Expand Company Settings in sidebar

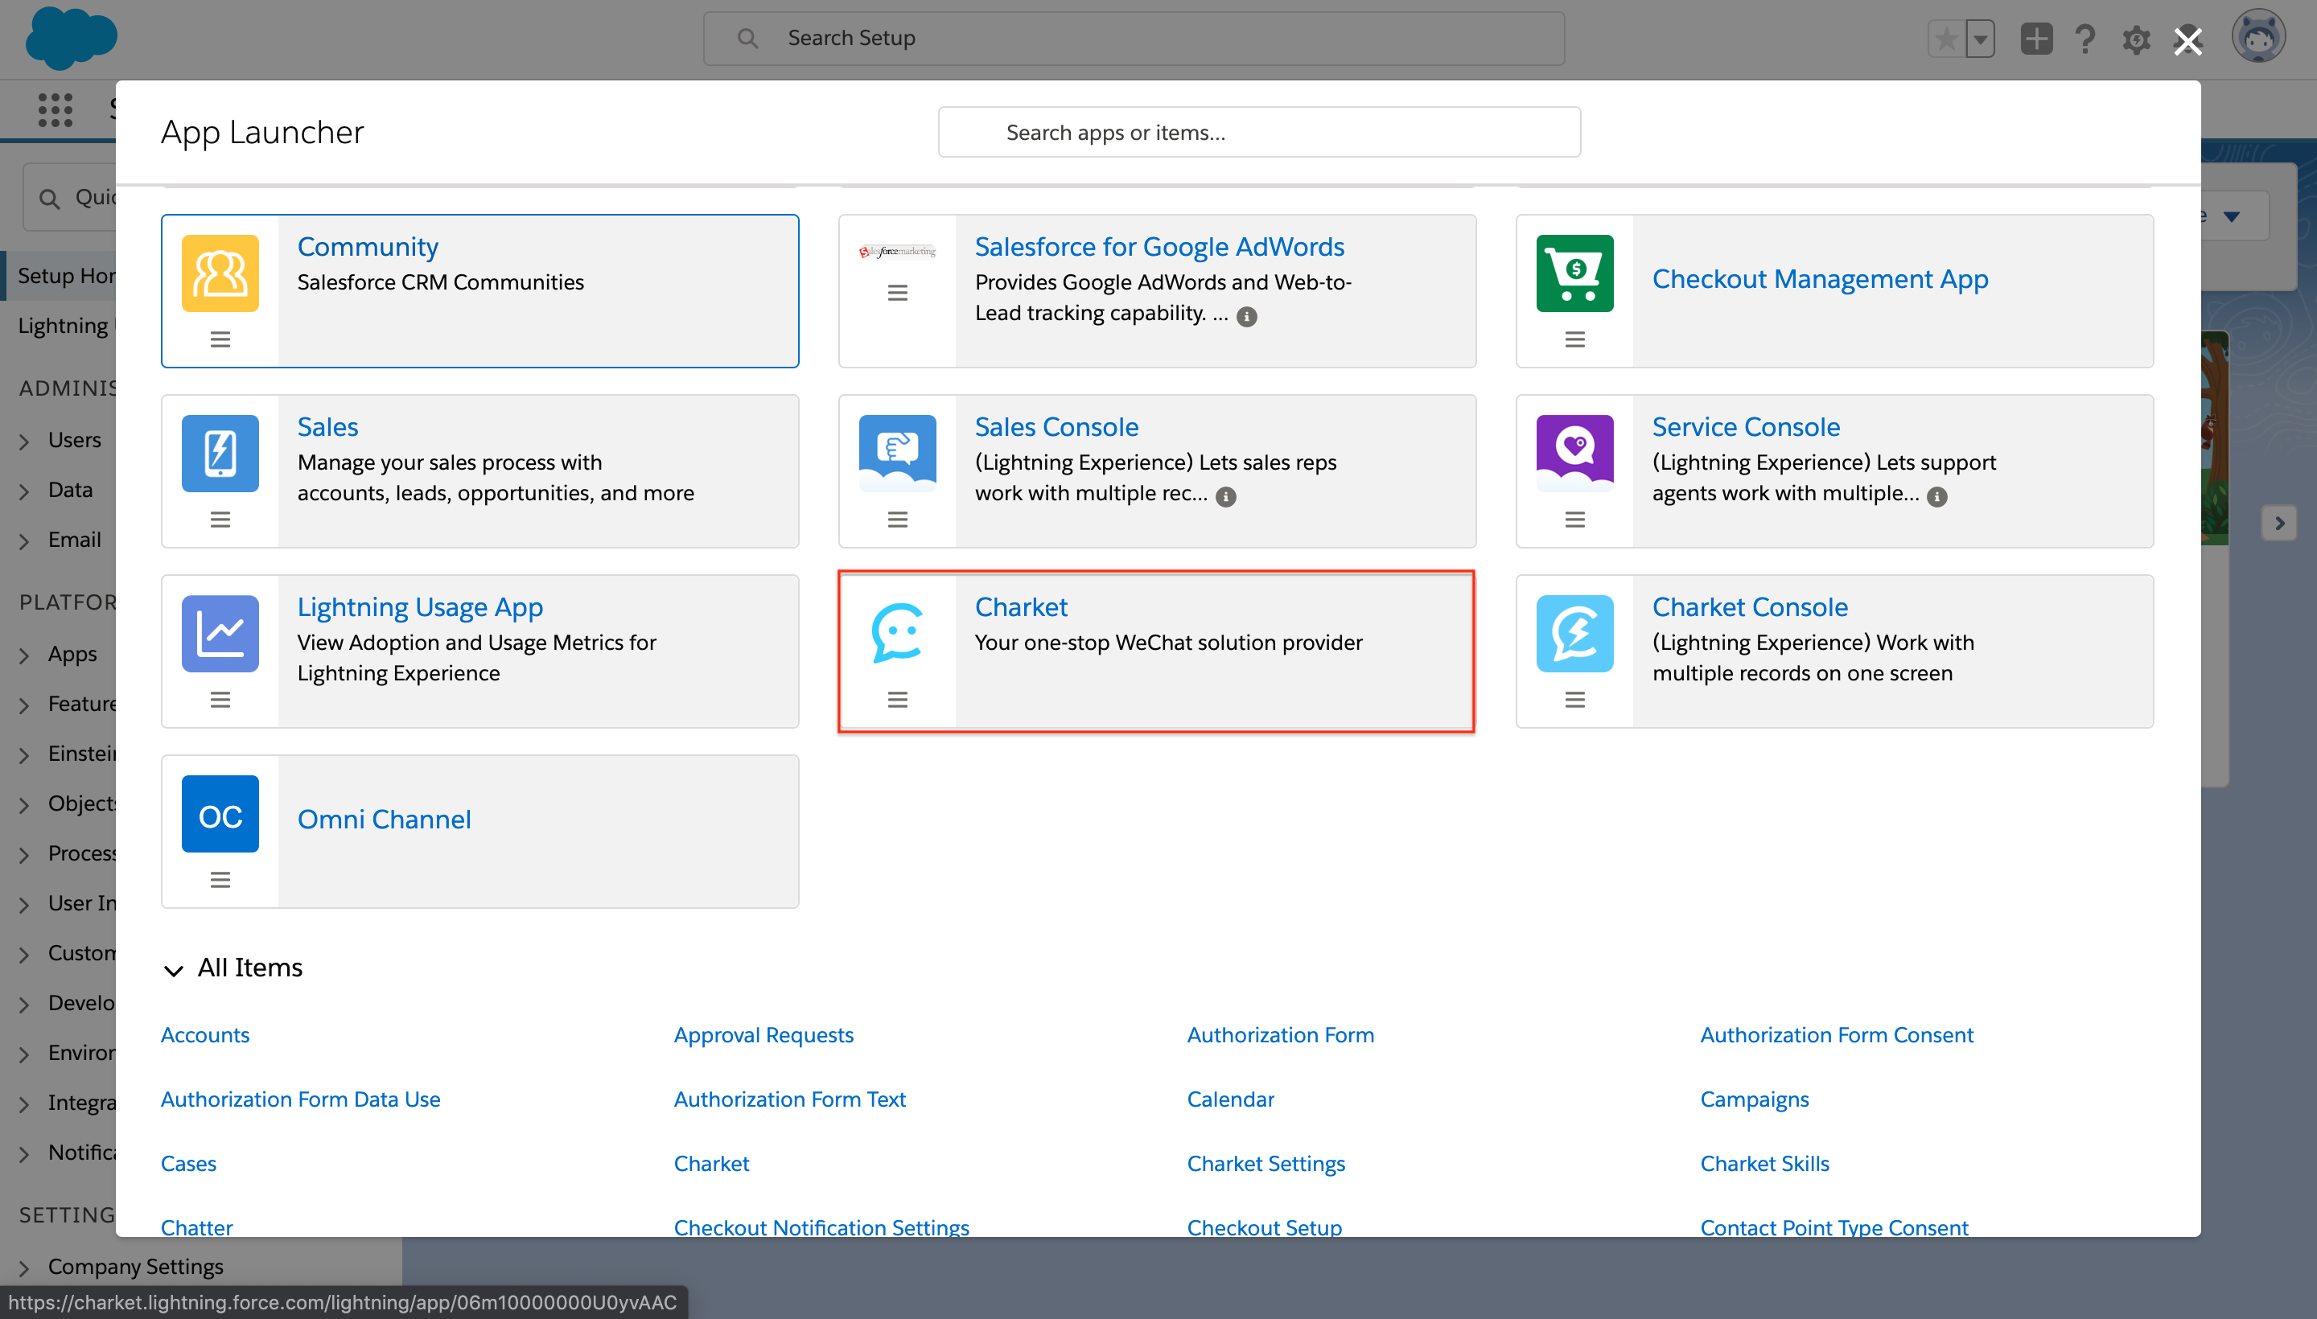(x=24, y=1268)
